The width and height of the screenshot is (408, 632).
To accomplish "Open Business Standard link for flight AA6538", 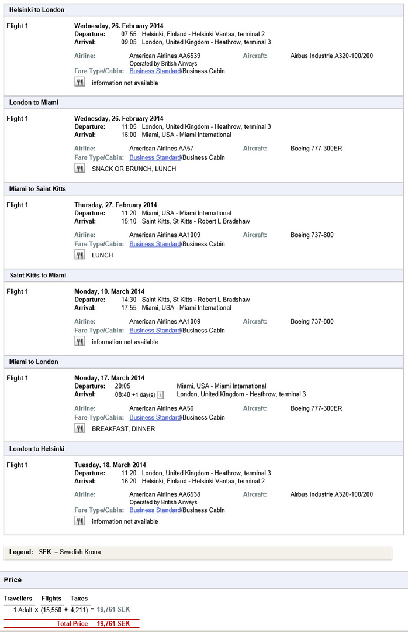I will pos(155,510).
